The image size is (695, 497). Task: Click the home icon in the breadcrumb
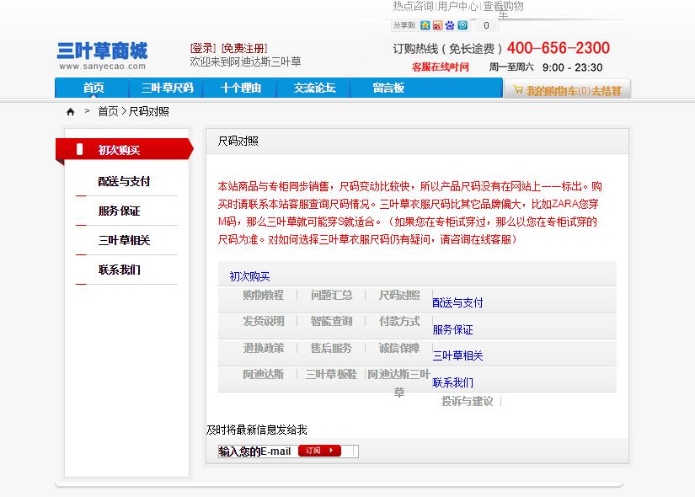click(71, 112)
